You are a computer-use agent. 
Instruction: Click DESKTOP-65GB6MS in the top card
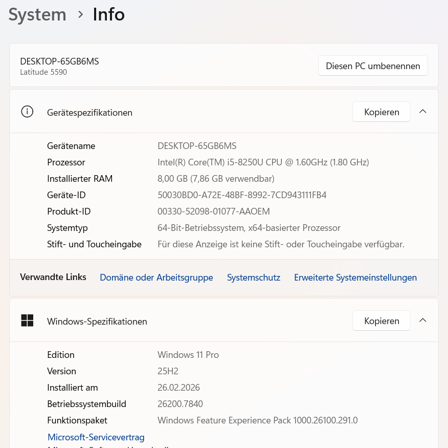pos(59,61)
